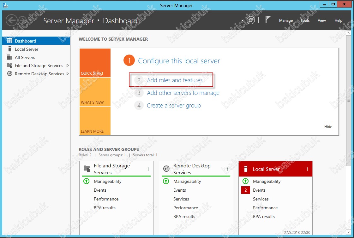Image resolution: width=354 pixels, height=238 pixels.
Task: Select the QUICK START tab
Action: coord(95,63)
